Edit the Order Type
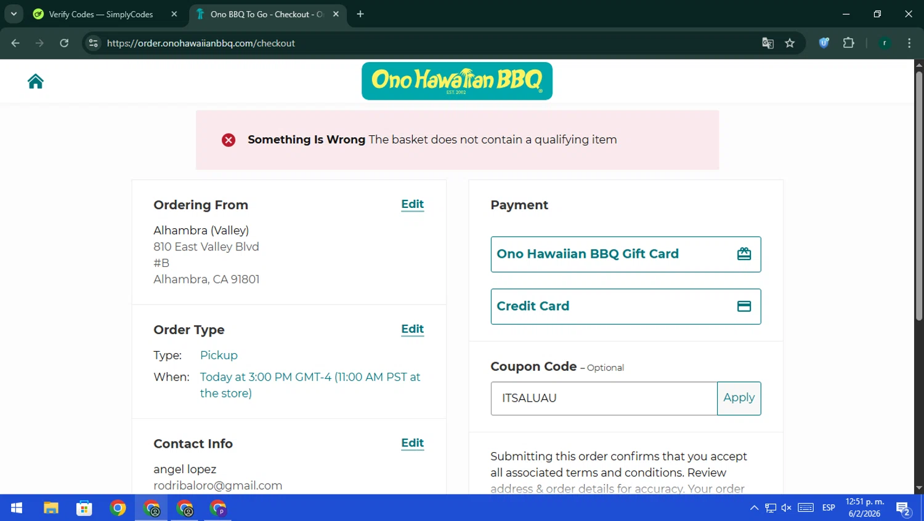The height and width of the screenshot is (521, 924). (412, 329)
